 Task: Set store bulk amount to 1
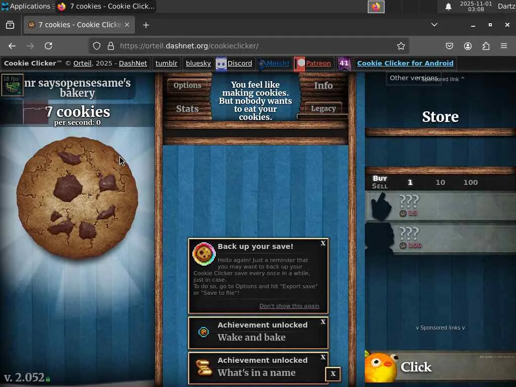[410, 182]
